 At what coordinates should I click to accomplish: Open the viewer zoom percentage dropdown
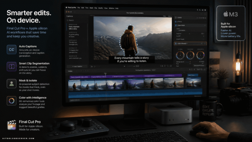tap(165, 16)
